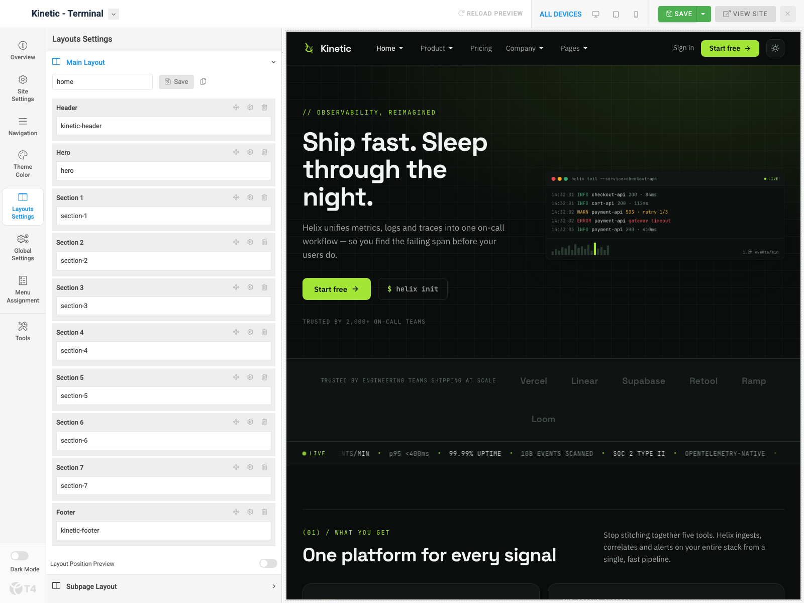Click the helix init command button
The height and width of the screenshot is (603, 804).
tap(413, 289)
